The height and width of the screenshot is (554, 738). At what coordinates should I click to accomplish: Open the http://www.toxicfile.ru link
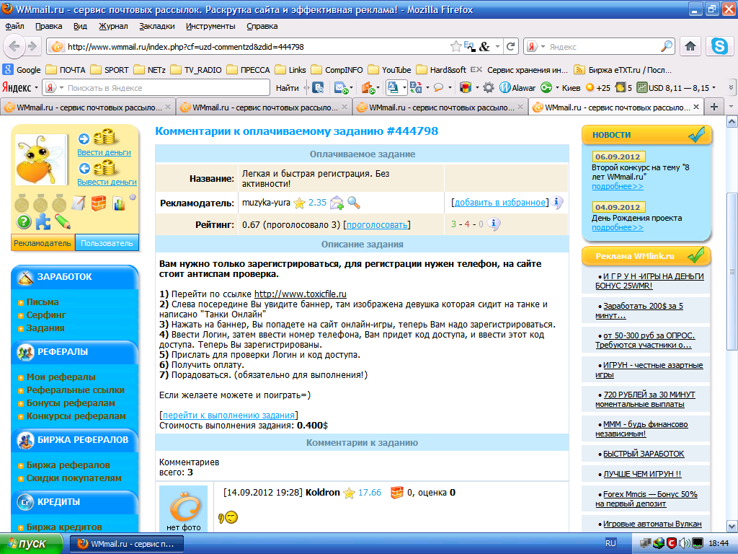(301, 294)
